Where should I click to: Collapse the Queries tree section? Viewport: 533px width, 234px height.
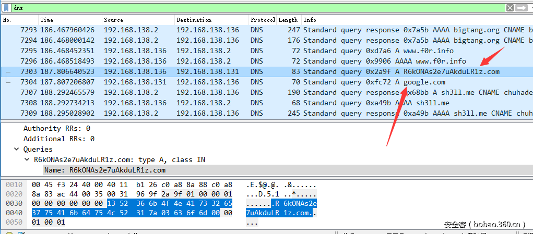pyautogui.click(x=17, y=149)
